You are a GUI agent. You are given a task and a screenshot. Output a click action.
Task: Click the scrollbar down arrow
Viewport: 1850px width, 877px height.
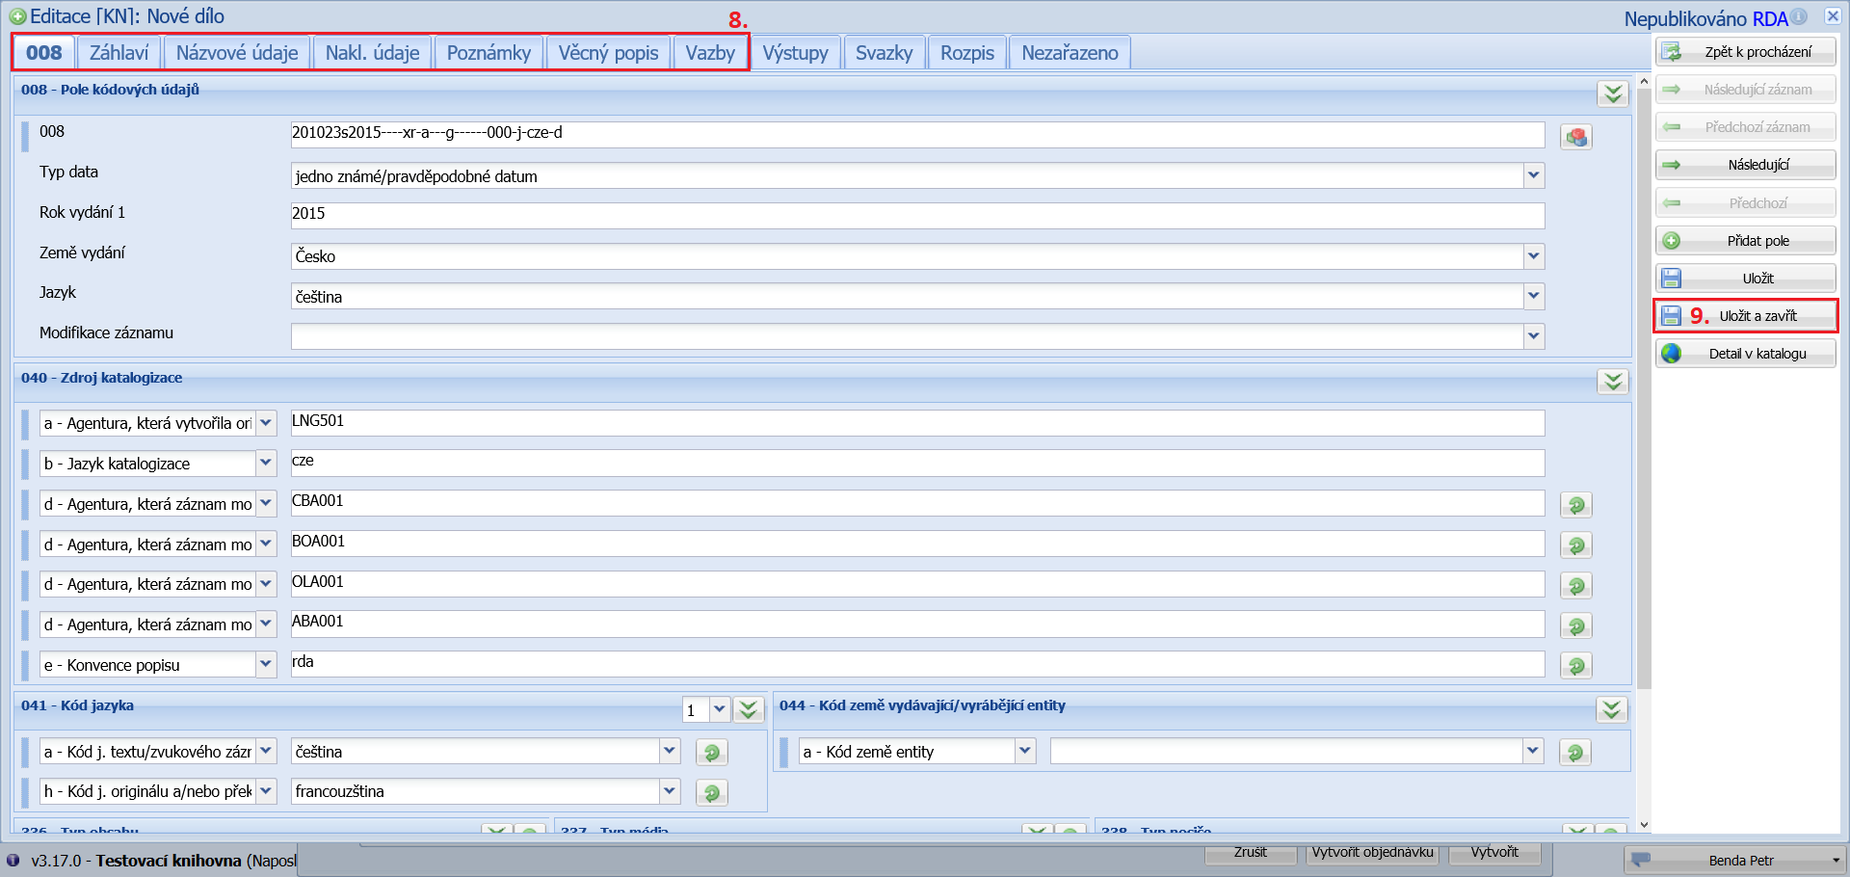(1644, 826)
